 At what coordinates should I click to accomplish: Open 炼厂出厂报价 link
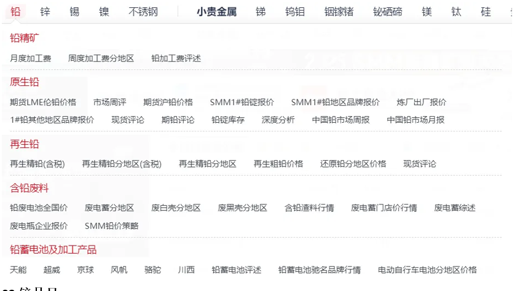[x=421, y=103]
